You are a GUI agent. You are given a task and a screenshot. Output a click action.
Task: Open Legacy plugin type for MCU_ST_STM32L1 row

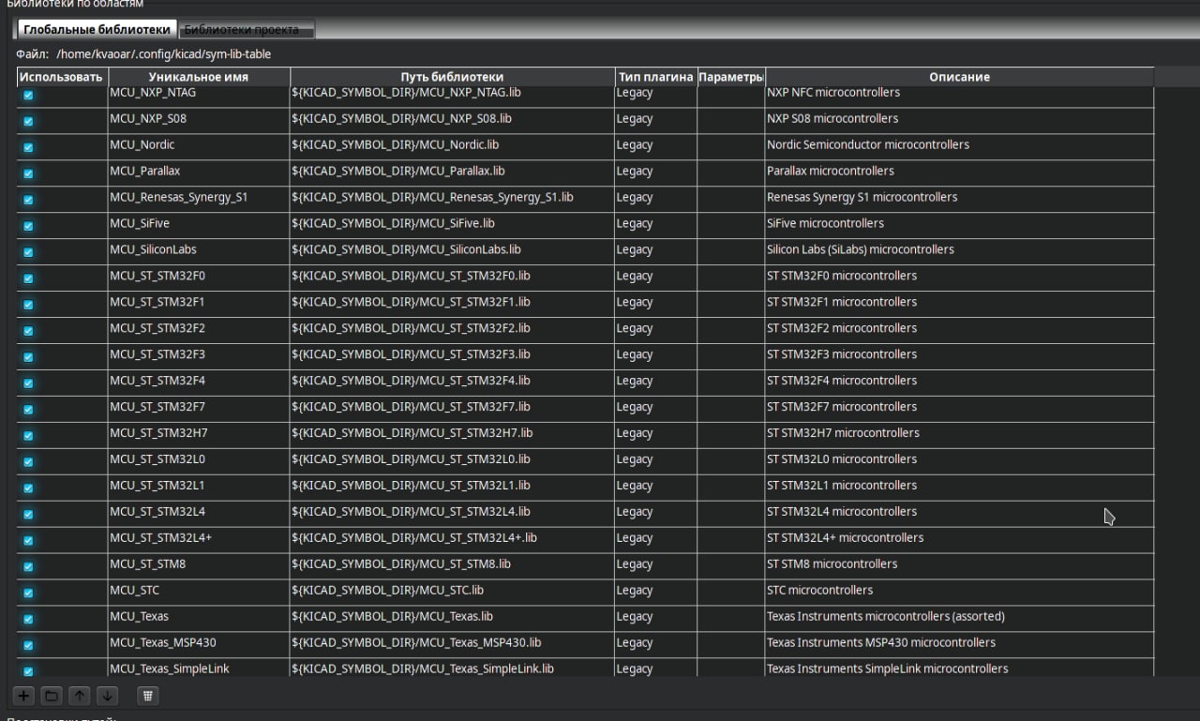pyautogui.click(x=656, y=487)
